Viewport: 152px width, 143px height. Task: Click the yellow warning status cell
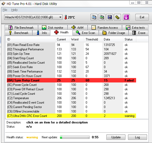point(130,116)
